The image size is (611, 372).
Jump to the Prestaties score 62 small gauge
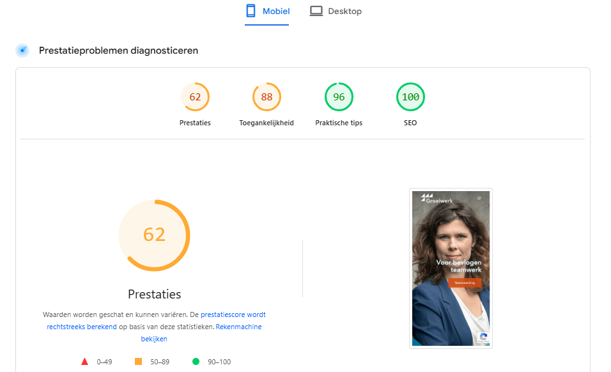195,98
